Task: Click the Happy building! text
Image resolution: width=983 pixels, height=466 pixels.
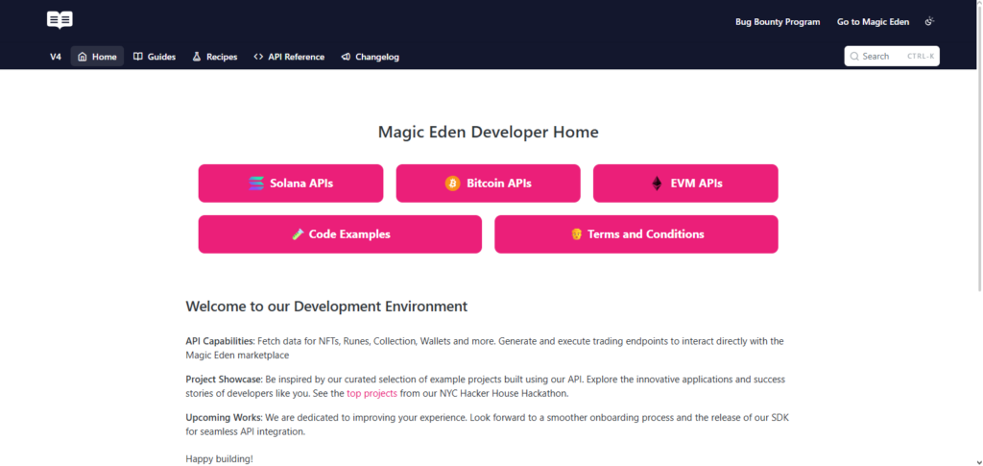Action: click(220, 459)
